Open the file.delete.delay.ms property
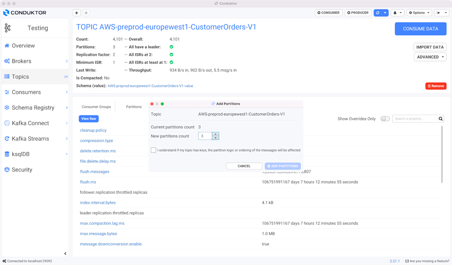This screenshot has height=265, width=452. click(98, 161)
